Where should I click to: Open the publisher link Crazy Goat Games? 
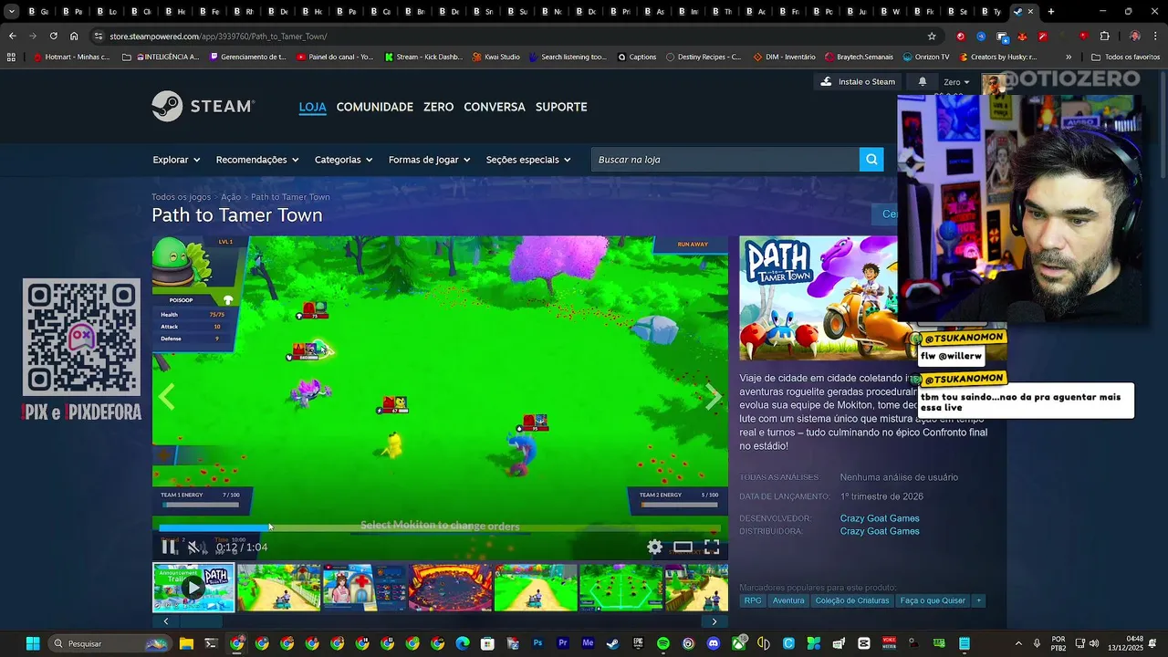(x=880, y=531)
